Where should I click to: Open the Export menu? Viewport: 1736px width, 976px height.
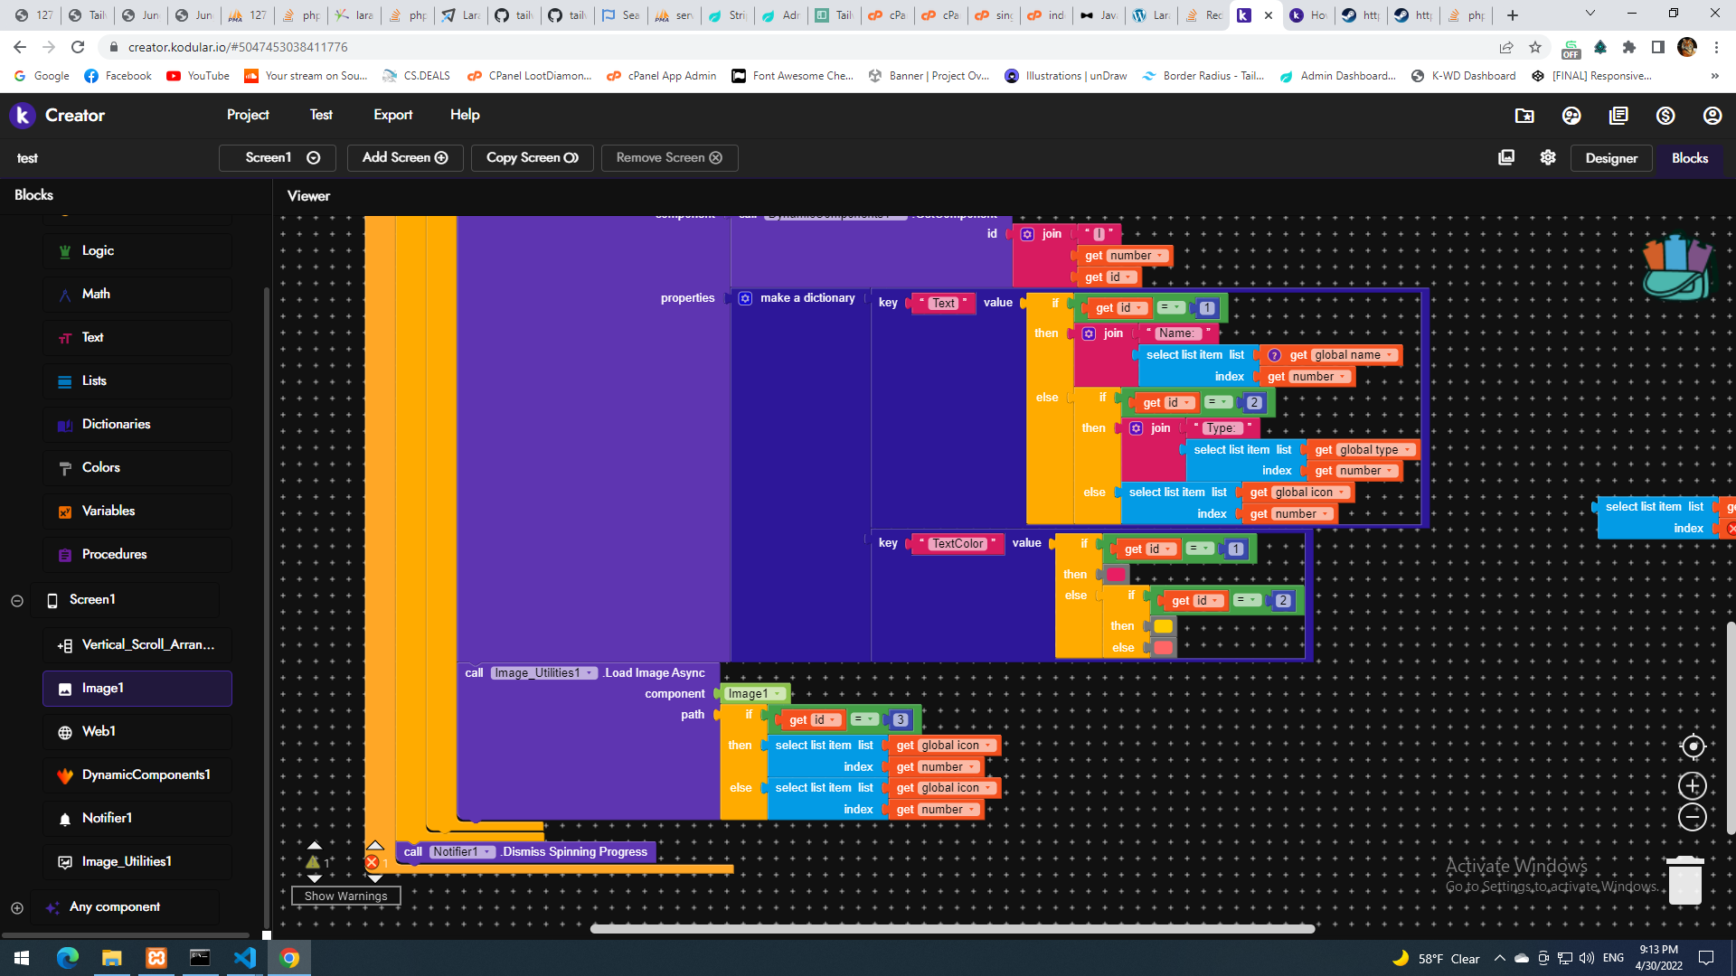coord(392,115)
